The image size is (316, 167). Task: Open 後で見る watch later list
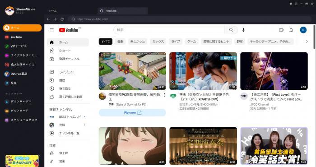click(68, 88)
